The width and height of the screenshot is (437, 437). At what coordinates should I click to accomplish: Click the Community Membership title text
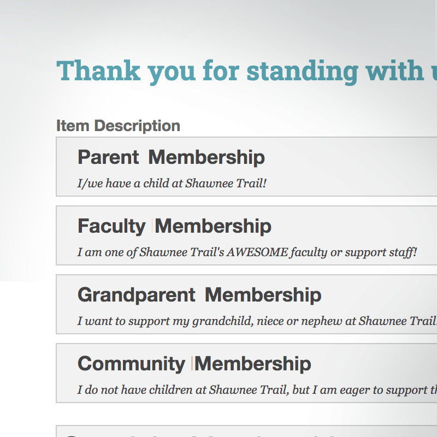coord(194,363)
